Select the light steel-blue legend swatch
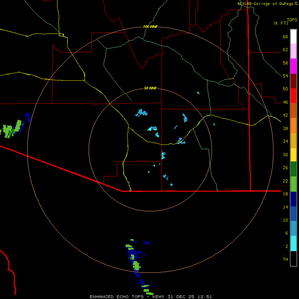Image resolution: width=299 pixels, height=299 pixels. pyautogui.click(x=293, y=229)
